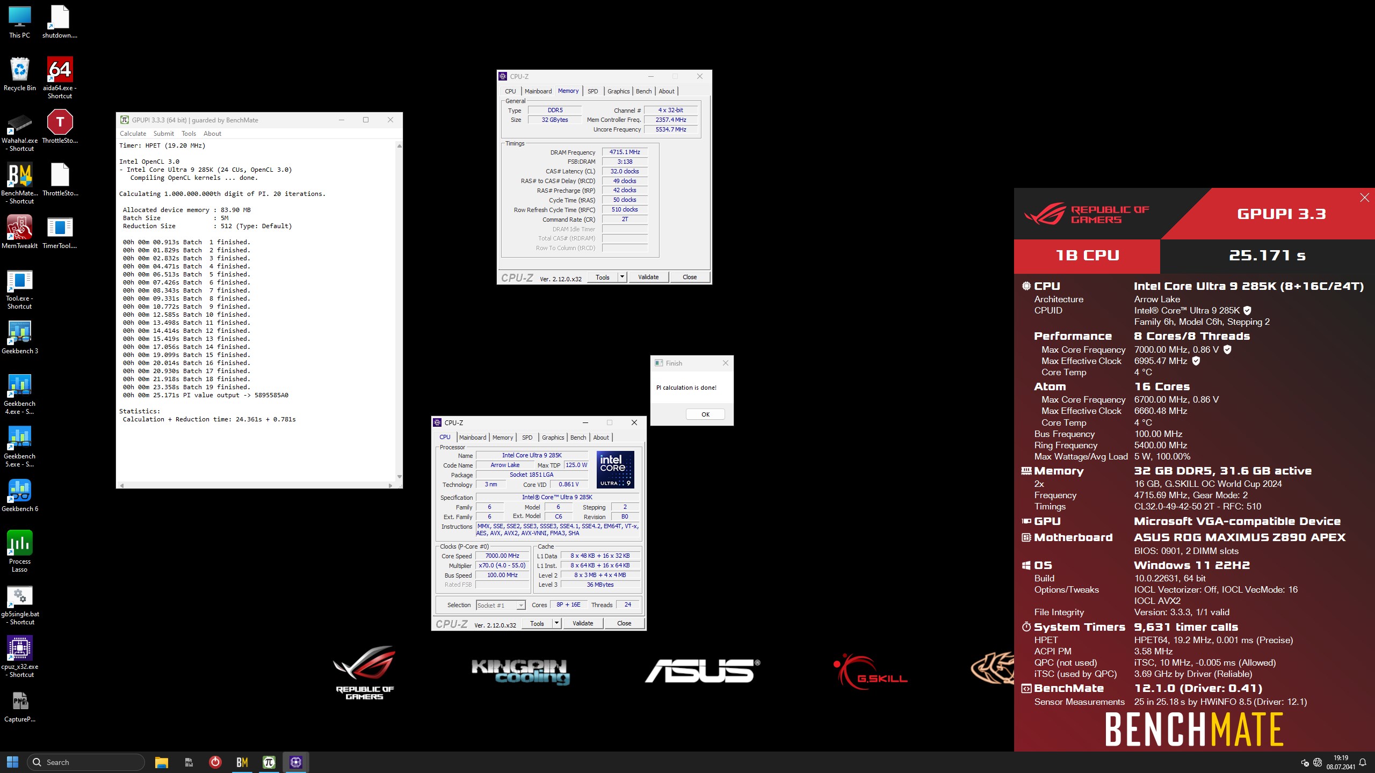Image resolution: width=1375 pixels, height=773 pixels.
Task: Click Close button in lower CPU-Z window
Action: pos(624,623)
